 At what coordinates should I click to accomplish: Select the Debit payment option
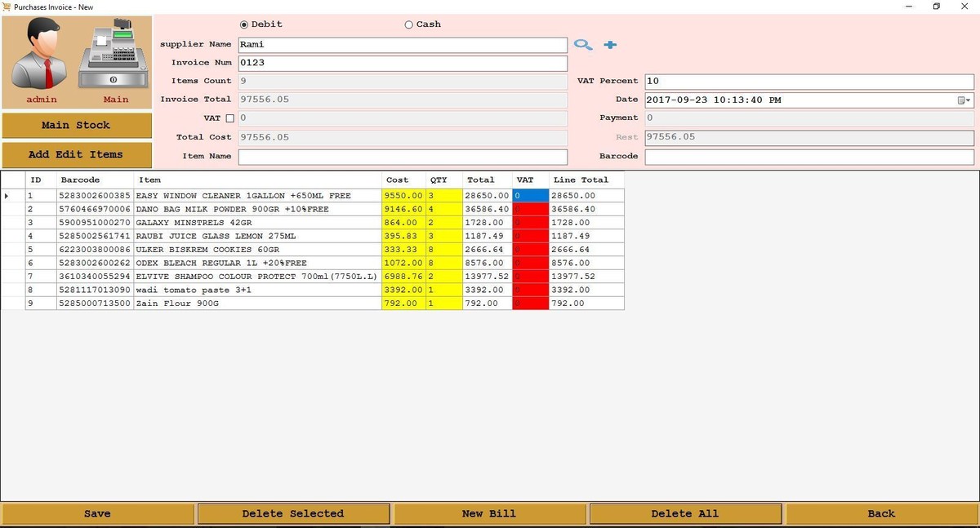[x=244, y=24]
